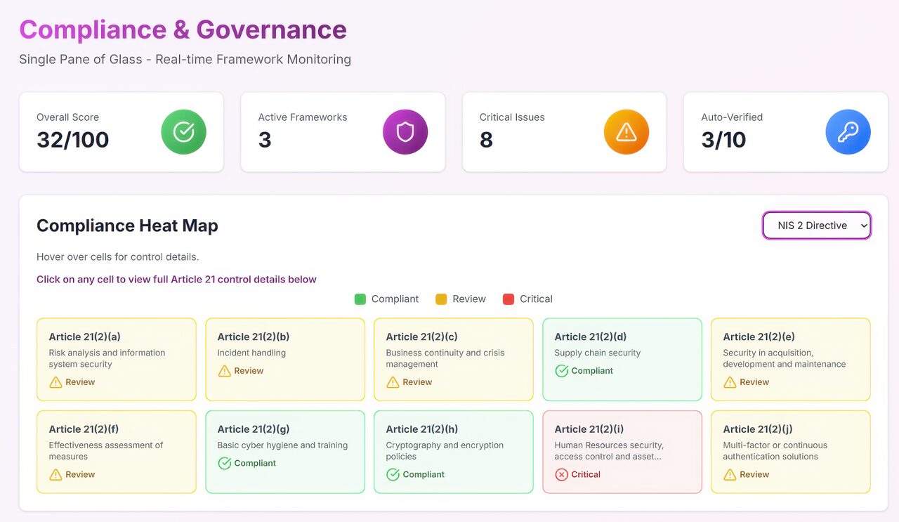The width and height of the screenshot is (899, 522).
Task: Click the Compliant checkmark in Article 21(2)(h)
Action: (x=393, y=474)
